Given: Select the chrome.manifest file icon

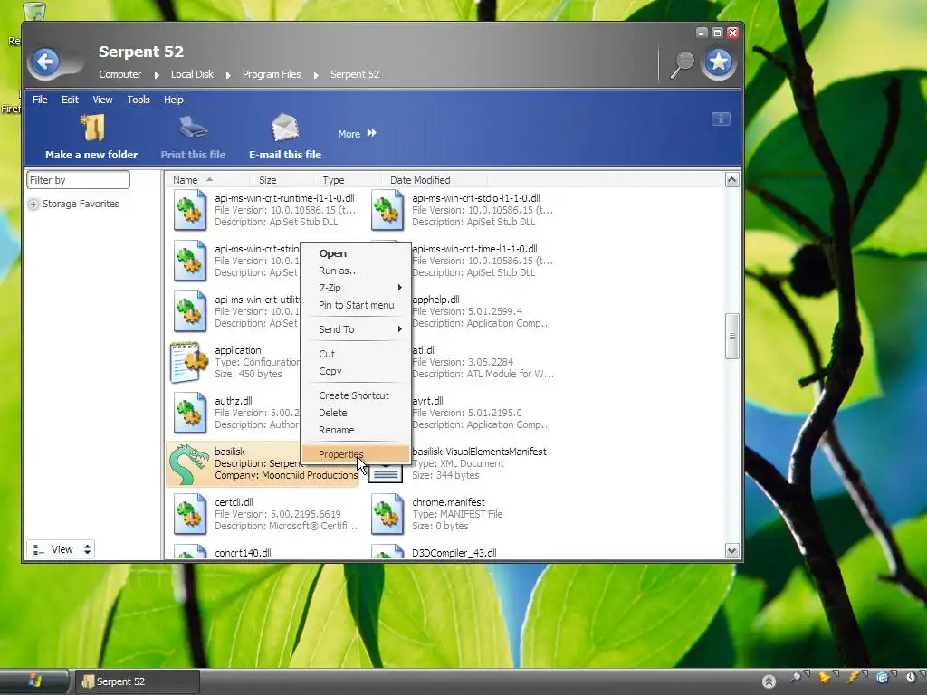Looking at the screenshot, I should point(387,514).
